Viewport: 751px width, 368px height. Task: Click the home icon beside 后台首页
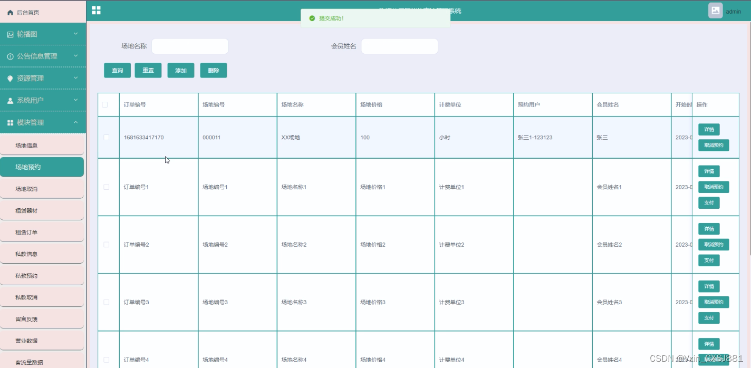point(10,12)
